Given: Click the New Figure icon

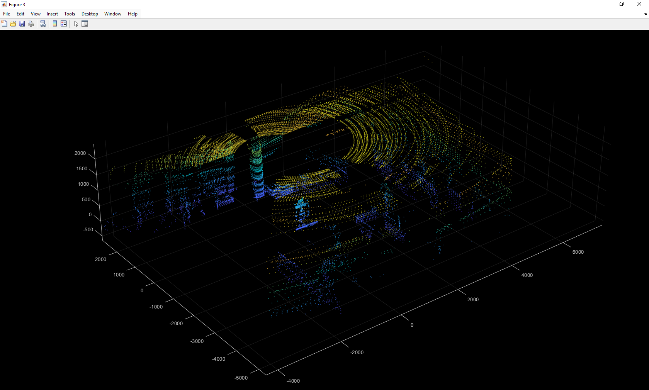Looking at the screenshot, I should pos(4,24).
